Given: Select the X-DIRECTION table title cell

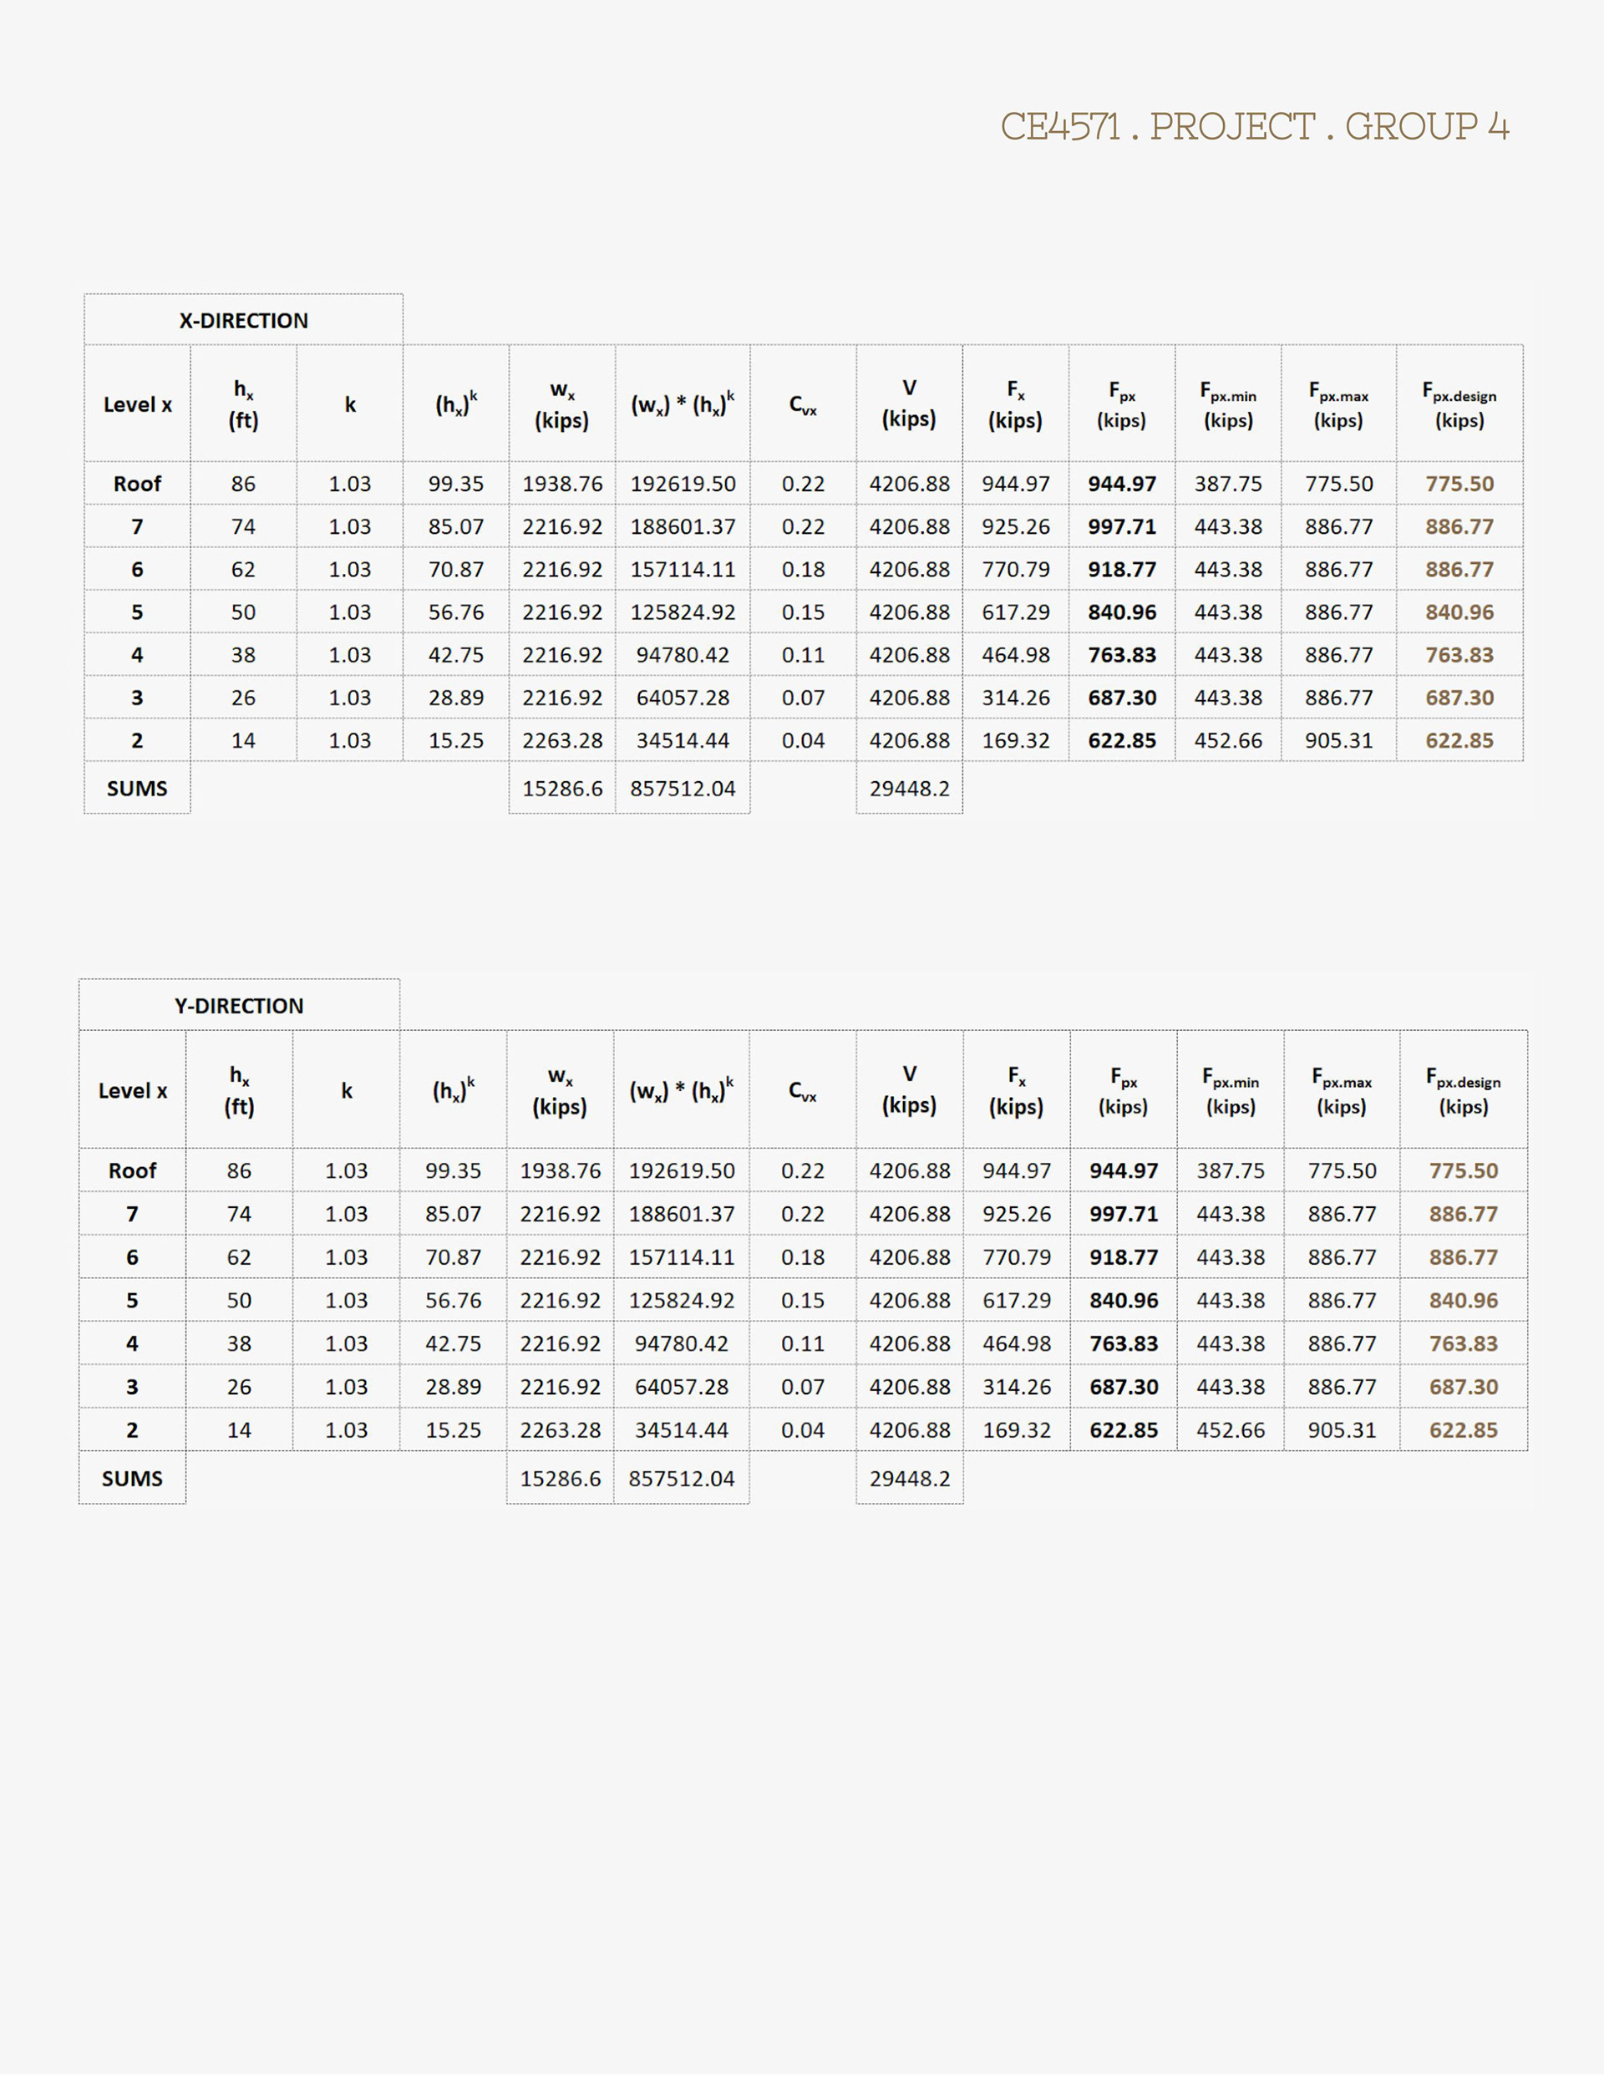Looking at the screenshot, I should (x=243, y=320).
